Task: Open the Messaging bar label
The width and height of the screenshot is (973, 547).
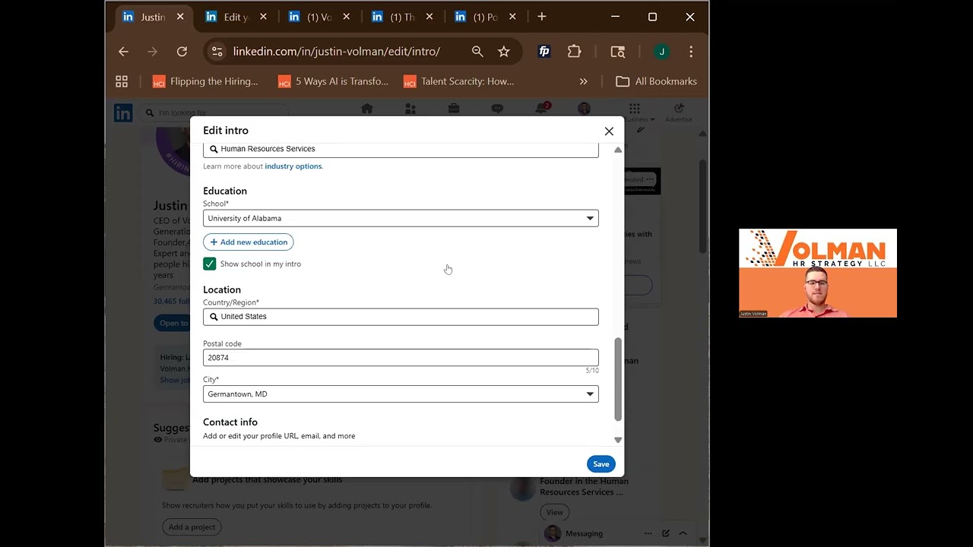Action: 584,533
